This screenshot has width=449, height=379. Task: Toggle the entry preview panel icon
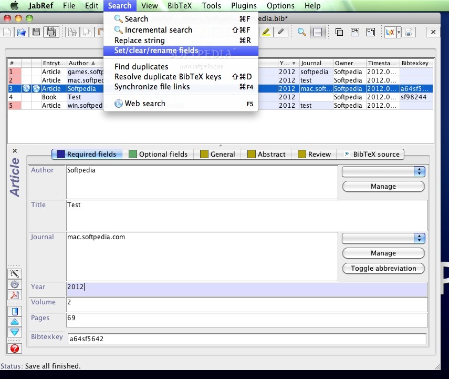coord(318,32)
